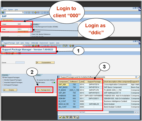Click the User input field containing ddic

point(23,29)
